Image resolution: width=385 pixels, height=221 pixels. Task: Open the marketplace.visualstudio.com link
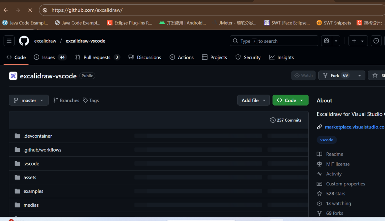[355, 127]
